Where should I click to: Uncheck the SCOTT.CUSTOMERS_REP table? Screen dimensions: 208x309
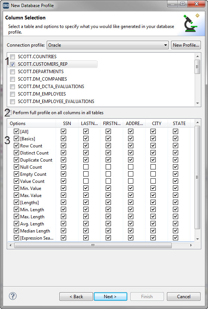pyautogui.click(x=12, y=64)
